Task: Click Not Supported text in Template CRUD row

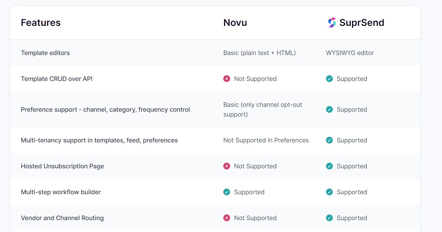Action: pyautogui.click(x=255, y=79)
